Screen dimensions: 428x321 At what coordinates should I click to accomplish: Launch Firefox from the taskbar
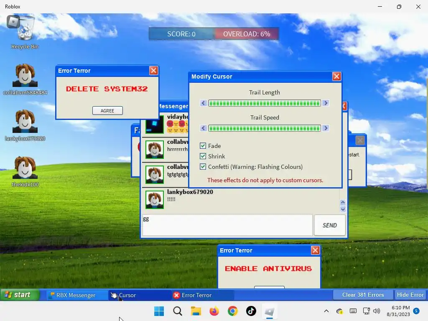214,311
